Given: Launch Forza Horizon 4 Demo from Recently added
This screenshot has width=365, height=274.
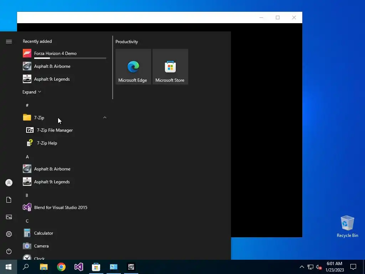Looking at the screenshot, I should click(65, 54).
